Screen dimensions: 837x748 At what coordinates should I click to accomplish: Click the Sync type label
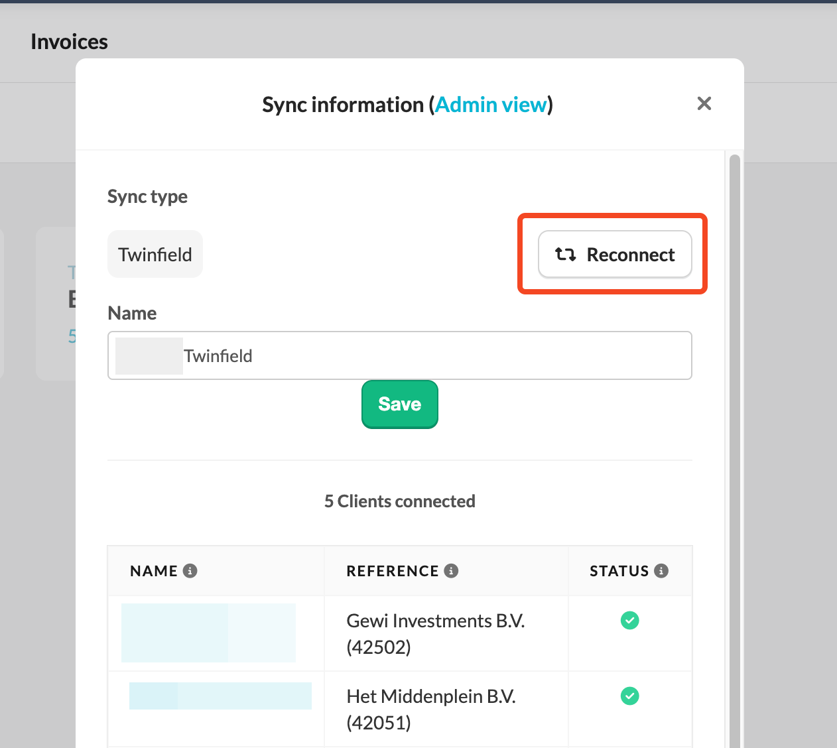point(147,197)
